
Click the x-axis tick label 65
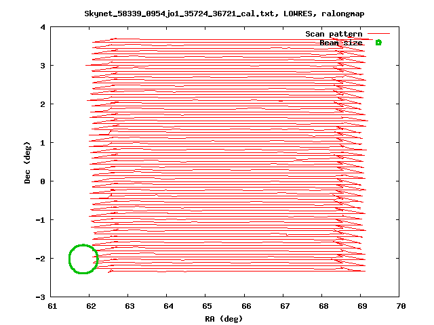tap(208, 306)
